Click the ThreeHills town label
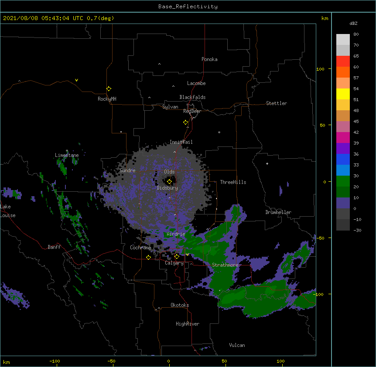This screenshot has width=376, height=367. (x=233, y=182)
